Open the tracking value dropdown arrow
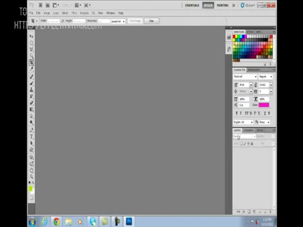The image size is (303, 227). [271, 91]
